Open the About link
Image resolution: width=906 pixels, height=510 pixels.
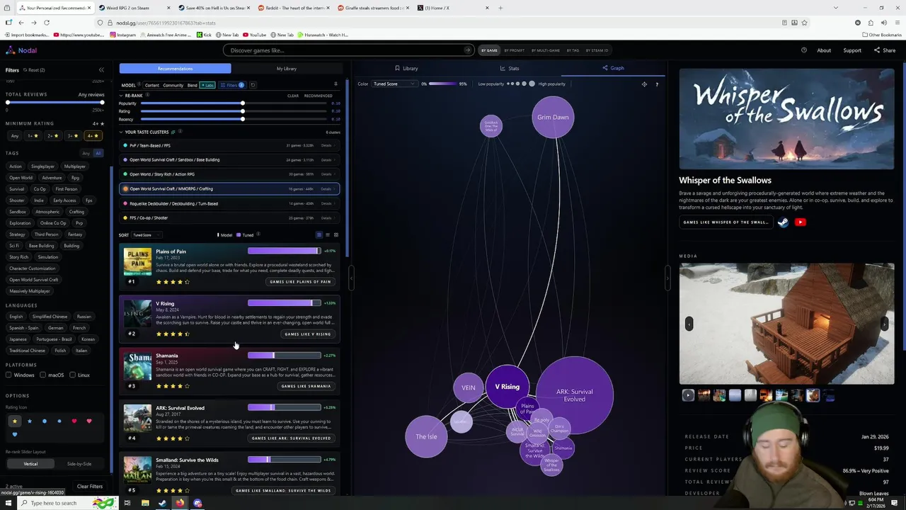tap(824, 50)
